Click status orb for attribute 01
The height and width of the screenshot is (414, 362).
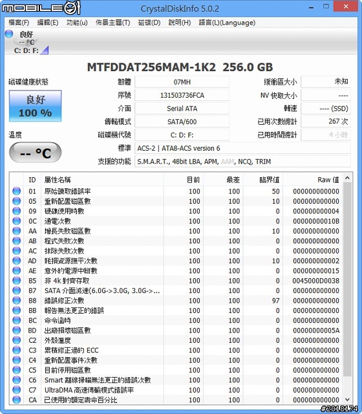(x=17, y=191)
